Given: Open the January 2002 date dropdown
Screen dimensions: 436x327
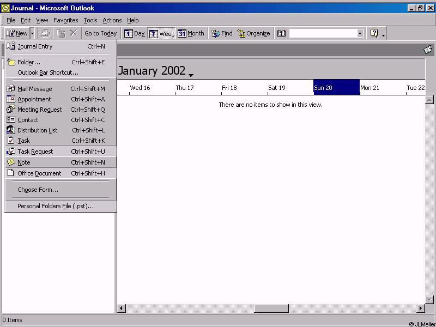Looking at the screenshot, I should coord(191,75).
